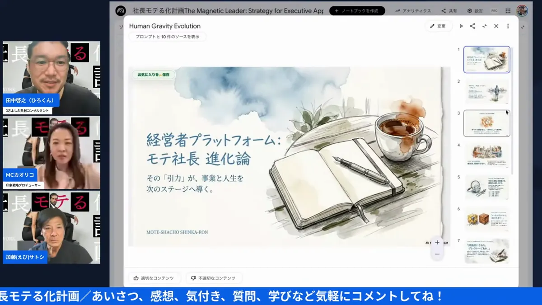The width and height of the screenshot is (542, 305).
Task: Click the Human Gravity Evolution title
Action: (x=165, y=26)
